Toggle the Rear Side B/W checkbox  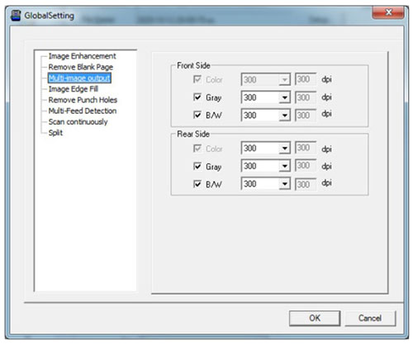pos(197,184)
